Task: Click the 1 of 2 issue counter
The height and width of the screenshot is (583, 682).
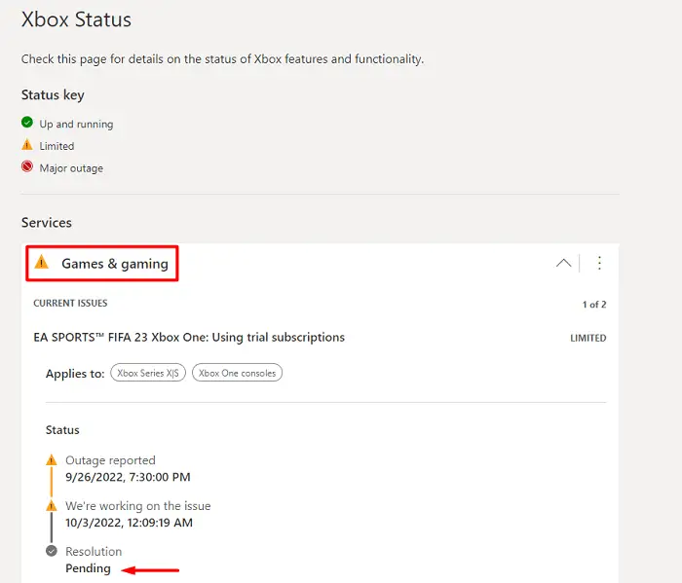Action: 593,305
